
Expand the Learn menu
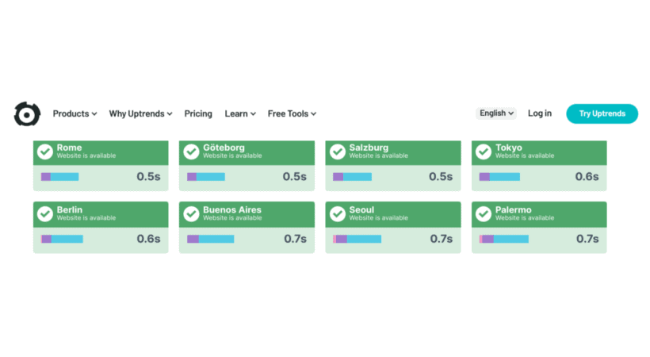pos(239,113)
